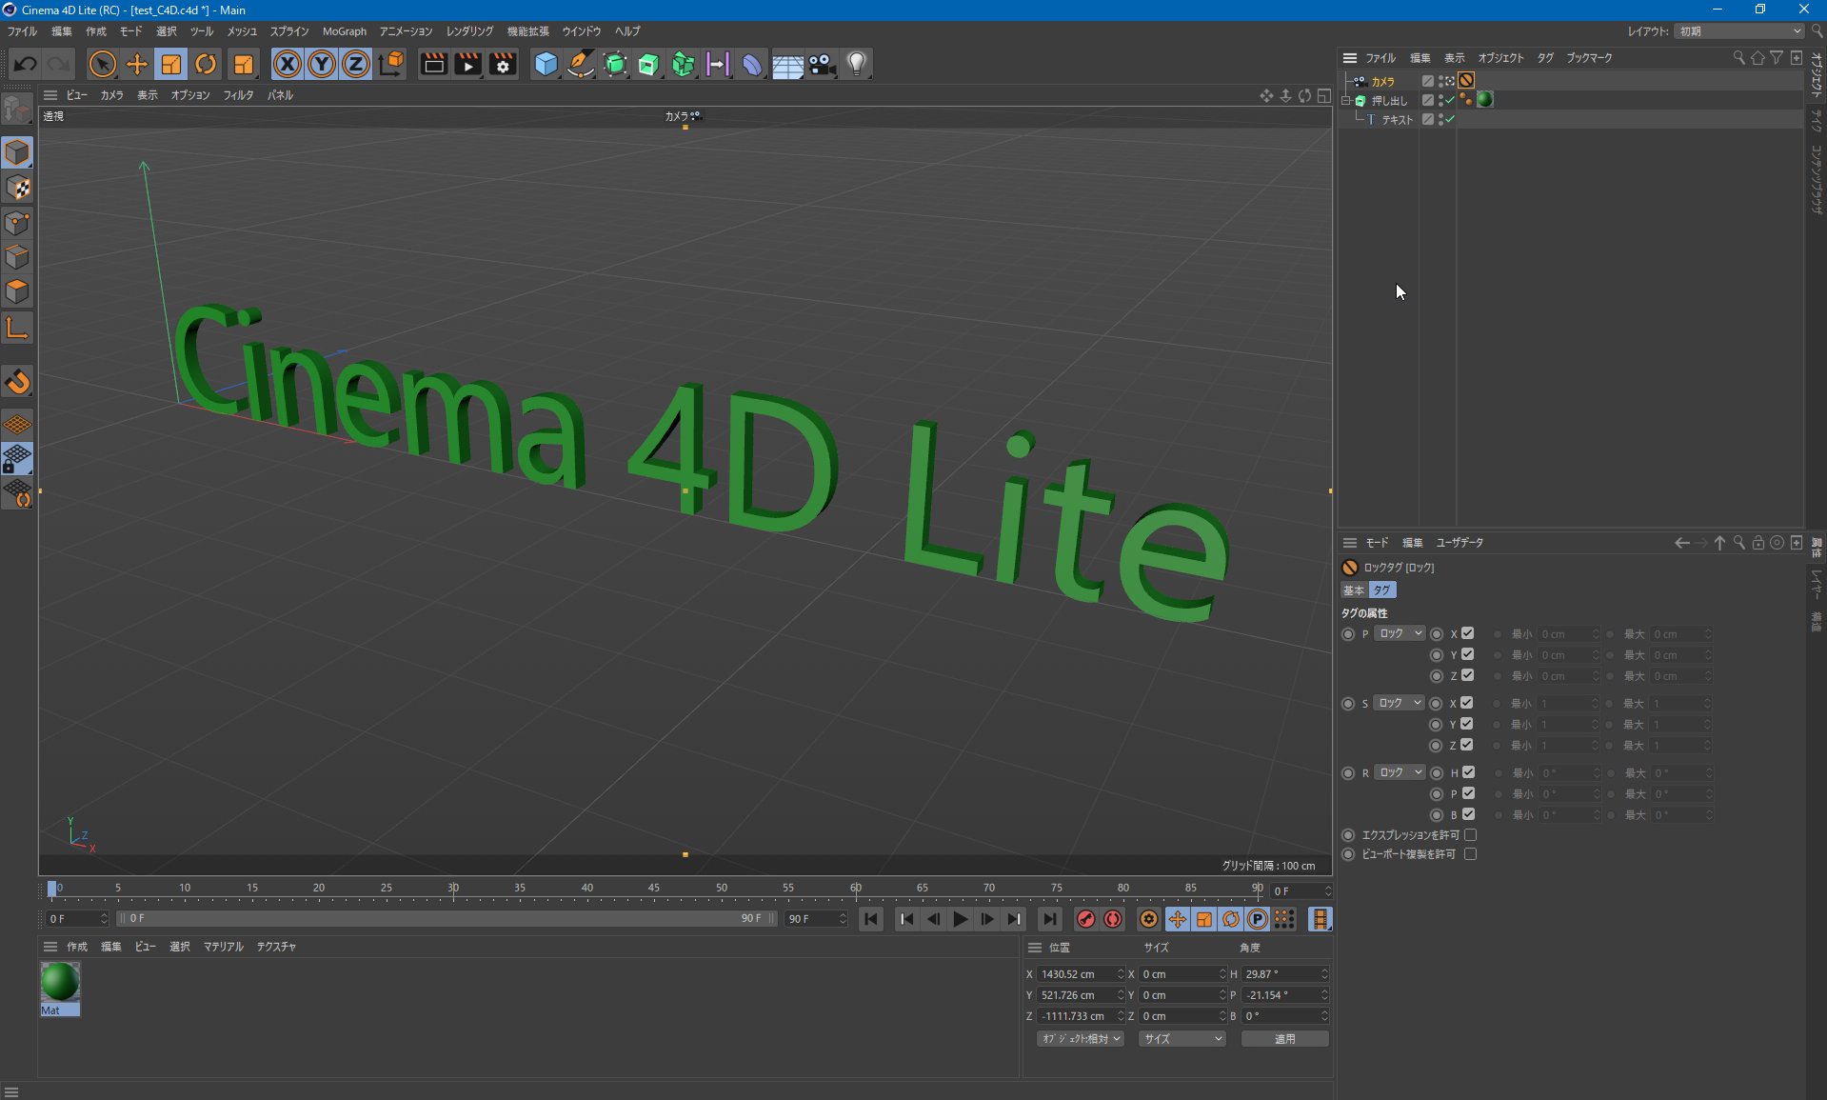Switch to model mode in left palette
Image resolution: width=1827 pixels, height=1100 pixels.
click(x=17, y=152)
